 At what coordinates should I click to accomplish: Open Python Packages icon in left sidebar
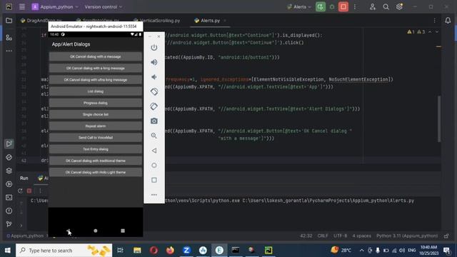pyautogui.click(x=9, y=157)
